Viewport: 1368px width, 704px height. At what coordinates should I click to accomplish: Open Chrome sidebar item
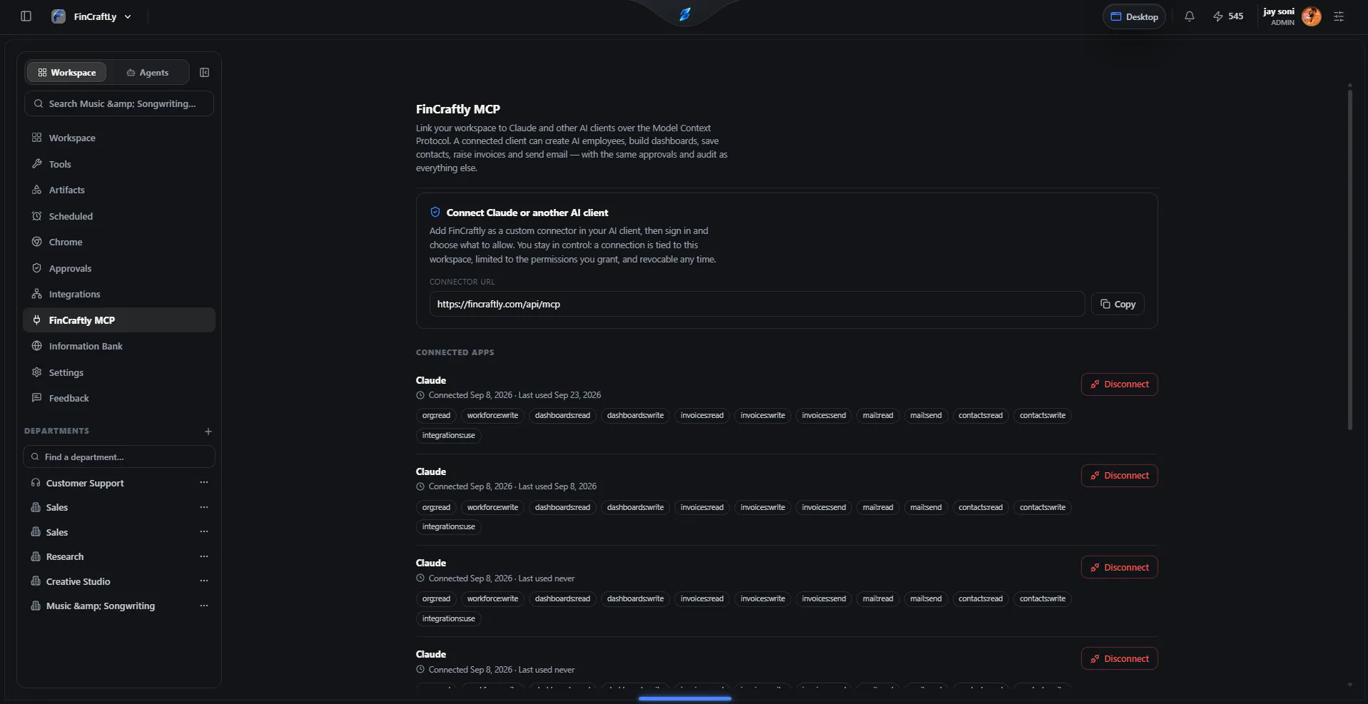(119, 242)
